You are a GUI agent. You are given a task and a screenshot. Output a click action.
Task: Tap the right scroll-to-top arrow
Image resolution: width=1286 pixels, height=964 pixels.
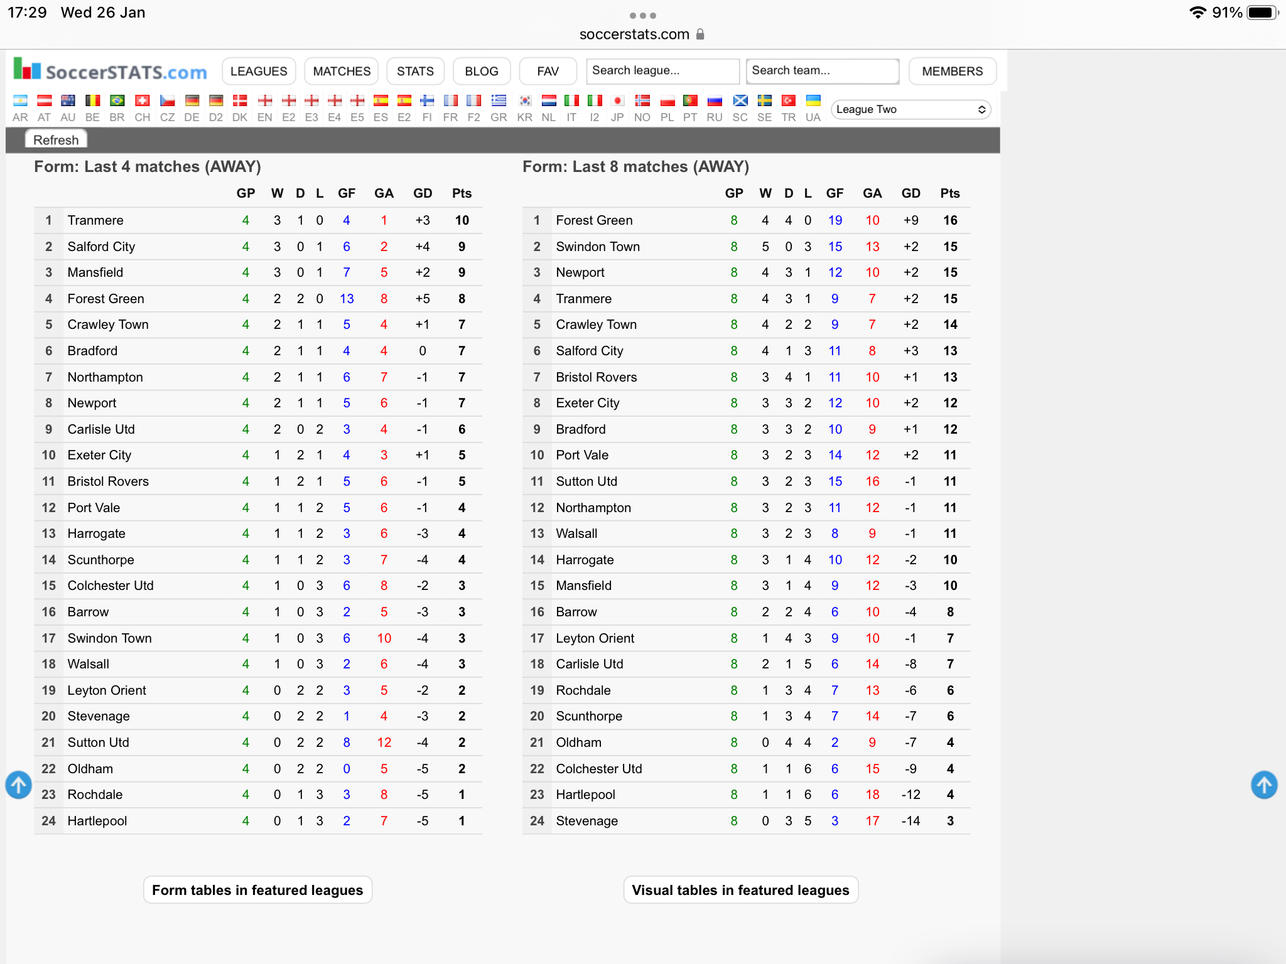click(1264, 785)
